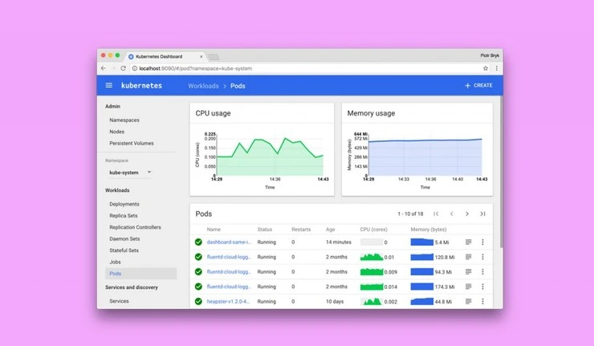Open Chrome's three-dot menu
The width and height of the screenshot is (594, 346).
[497, 68]
